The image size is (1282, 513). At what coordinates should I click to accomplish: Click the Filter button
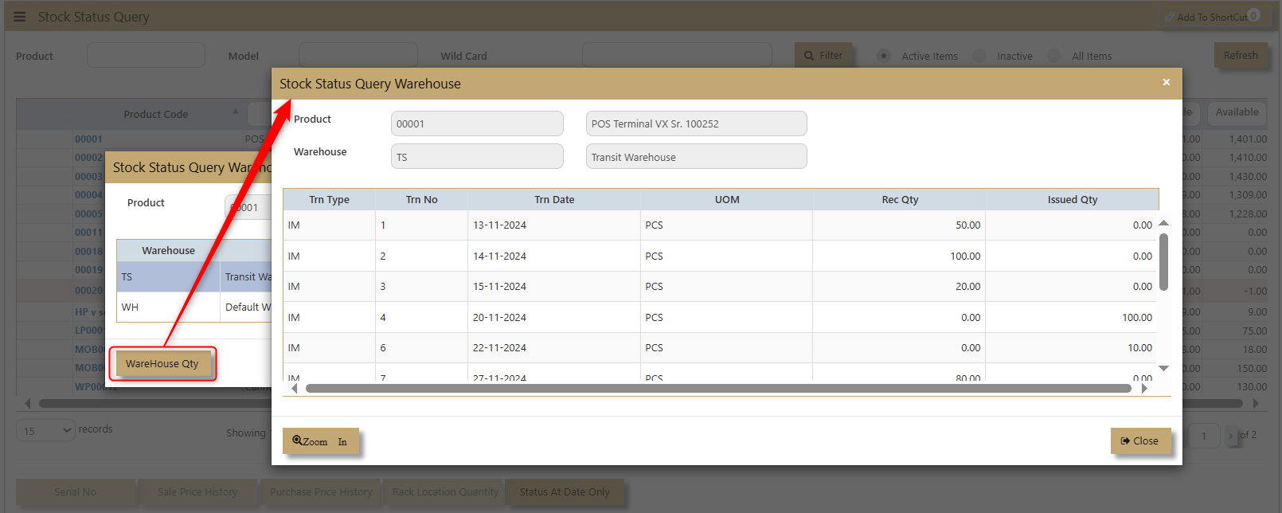point(823,56)
